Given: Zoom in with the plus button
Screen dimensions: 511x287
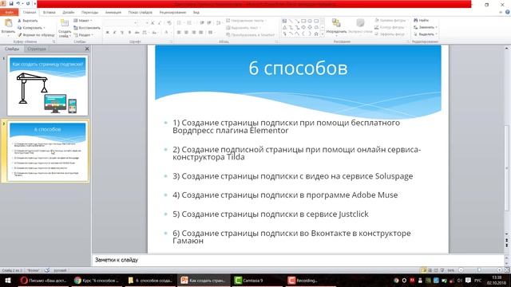Looking at the screenshot, I should coord(499,270).
